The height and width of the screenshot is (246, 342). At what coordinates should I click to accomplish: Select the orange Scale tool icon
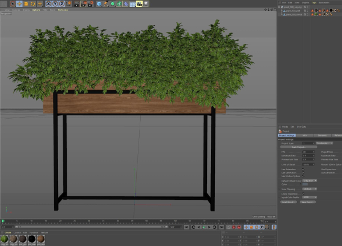click(x=26, y=4)
